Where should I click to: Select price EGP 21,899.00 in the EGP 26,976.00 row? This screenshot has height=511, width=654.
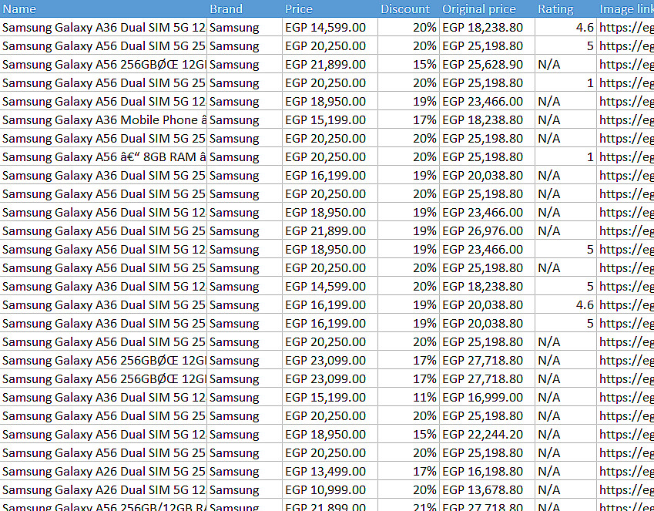(330, 231)
